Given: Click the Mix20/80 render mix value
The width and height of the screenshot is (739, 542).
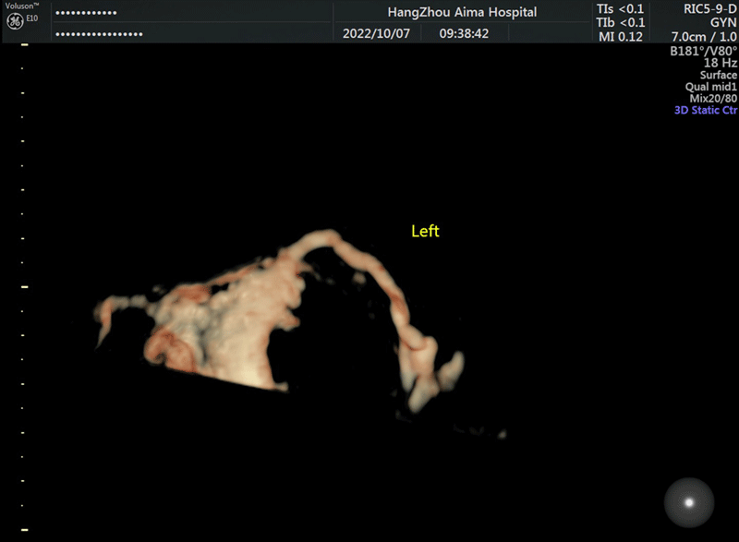Looking at the screenshot, I should tap(713, 98).
